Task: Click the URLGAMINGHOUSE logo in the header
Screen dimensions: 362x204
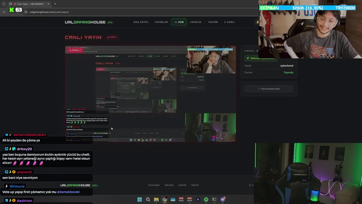Action: (x=85, y=22)
